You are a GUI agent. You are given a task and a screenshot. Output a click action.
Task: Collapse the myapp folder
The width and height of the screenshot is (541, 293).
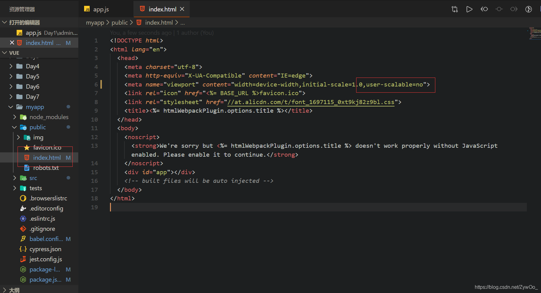[x=11, y=107]
